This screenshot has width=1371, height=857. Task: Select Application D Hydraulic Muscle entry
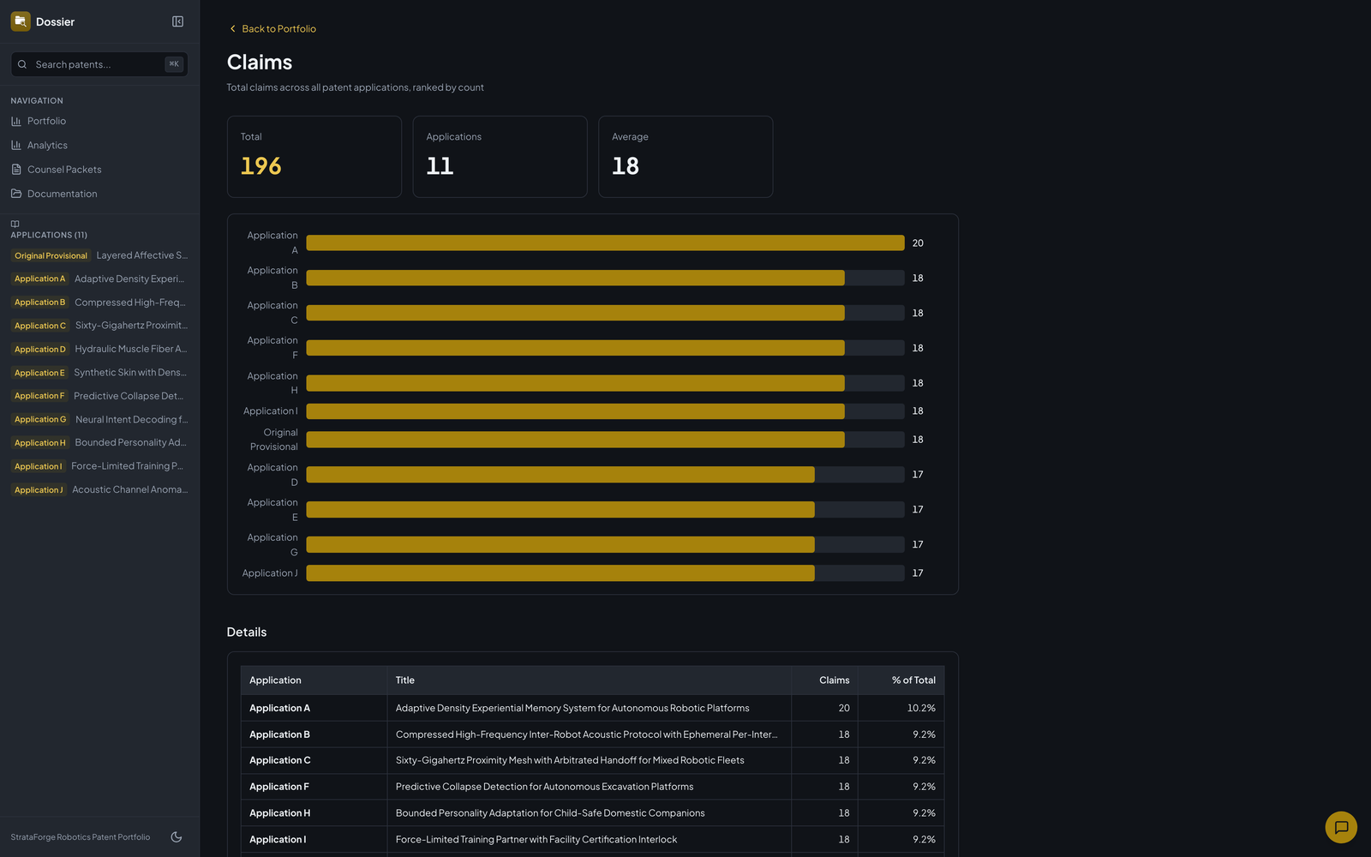pyautogui.click(x=99, y=349)
